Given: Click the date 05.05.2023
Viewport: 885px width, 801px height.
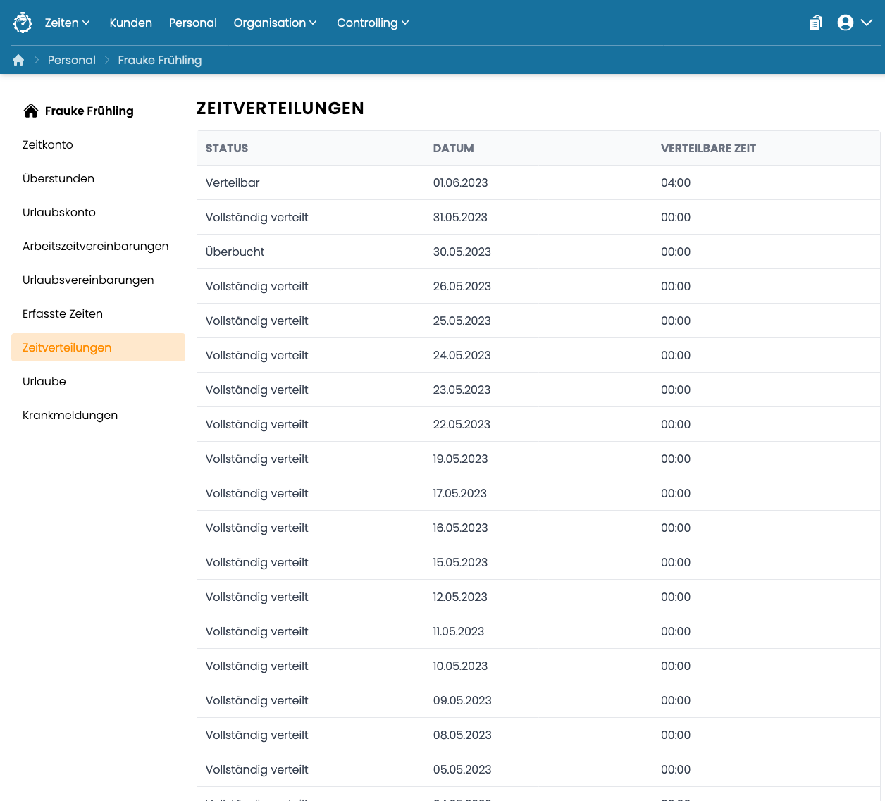Looking at the screenshot, I should pos(462,769).
